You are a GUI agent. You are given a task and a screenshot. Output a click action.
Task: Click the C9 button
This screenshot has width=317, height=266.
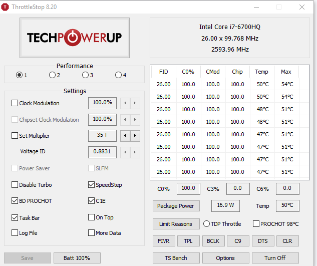coord(238,241)
